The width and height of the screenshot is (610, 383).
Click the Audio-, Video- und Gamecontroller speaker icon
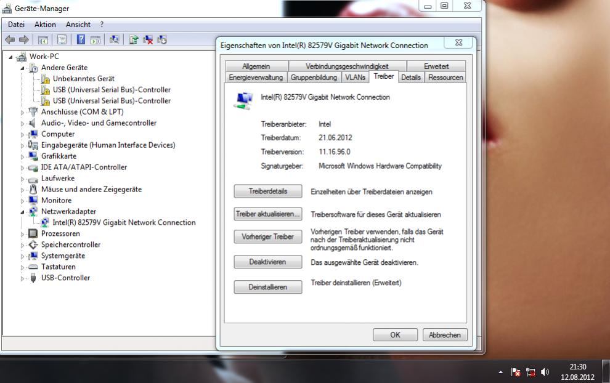click(x=33, y=123)
